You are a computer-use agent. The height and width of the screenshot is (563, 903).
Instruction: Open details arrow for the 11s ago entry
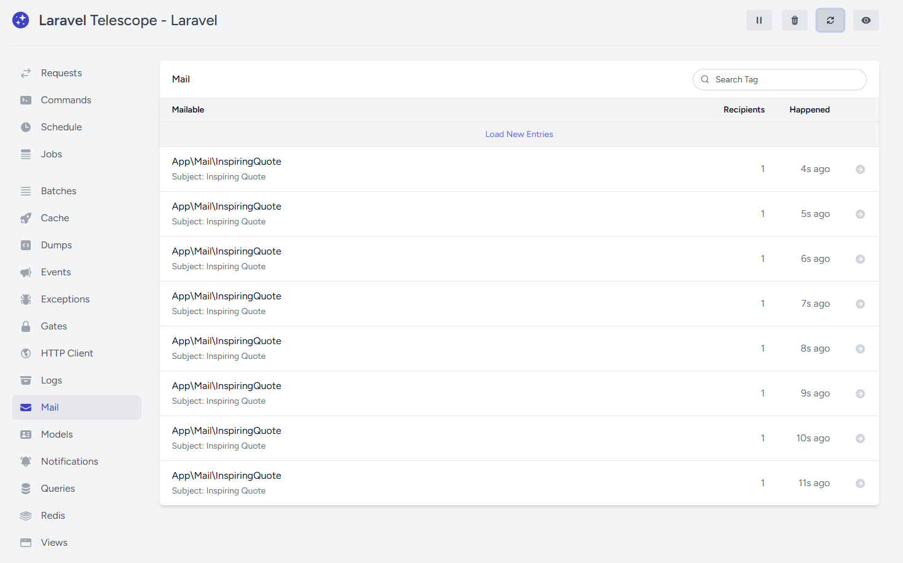860,484
